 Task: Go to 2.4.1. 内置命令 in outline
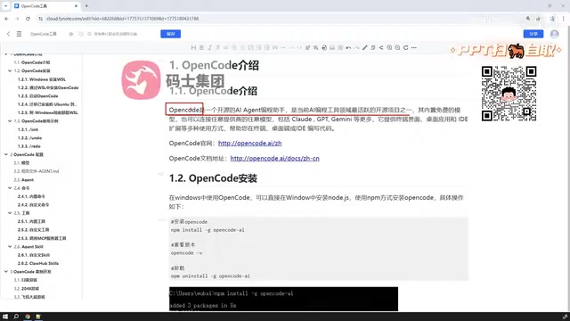31,196
